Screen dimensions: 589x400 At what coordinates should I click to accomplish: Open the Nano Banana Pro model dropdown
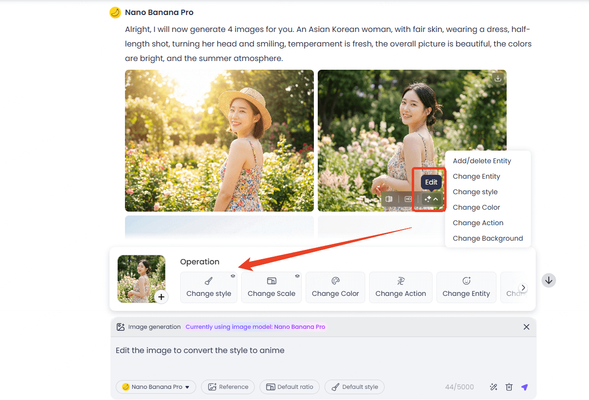tap(156, 387)
